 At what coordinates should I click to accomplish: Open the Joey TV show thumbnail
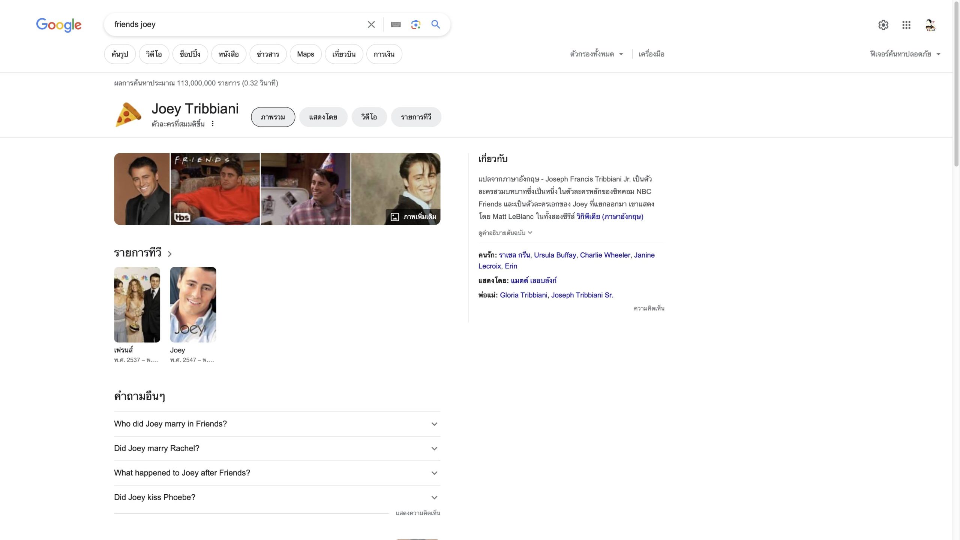pyautogui.click(x=193, y=304)
